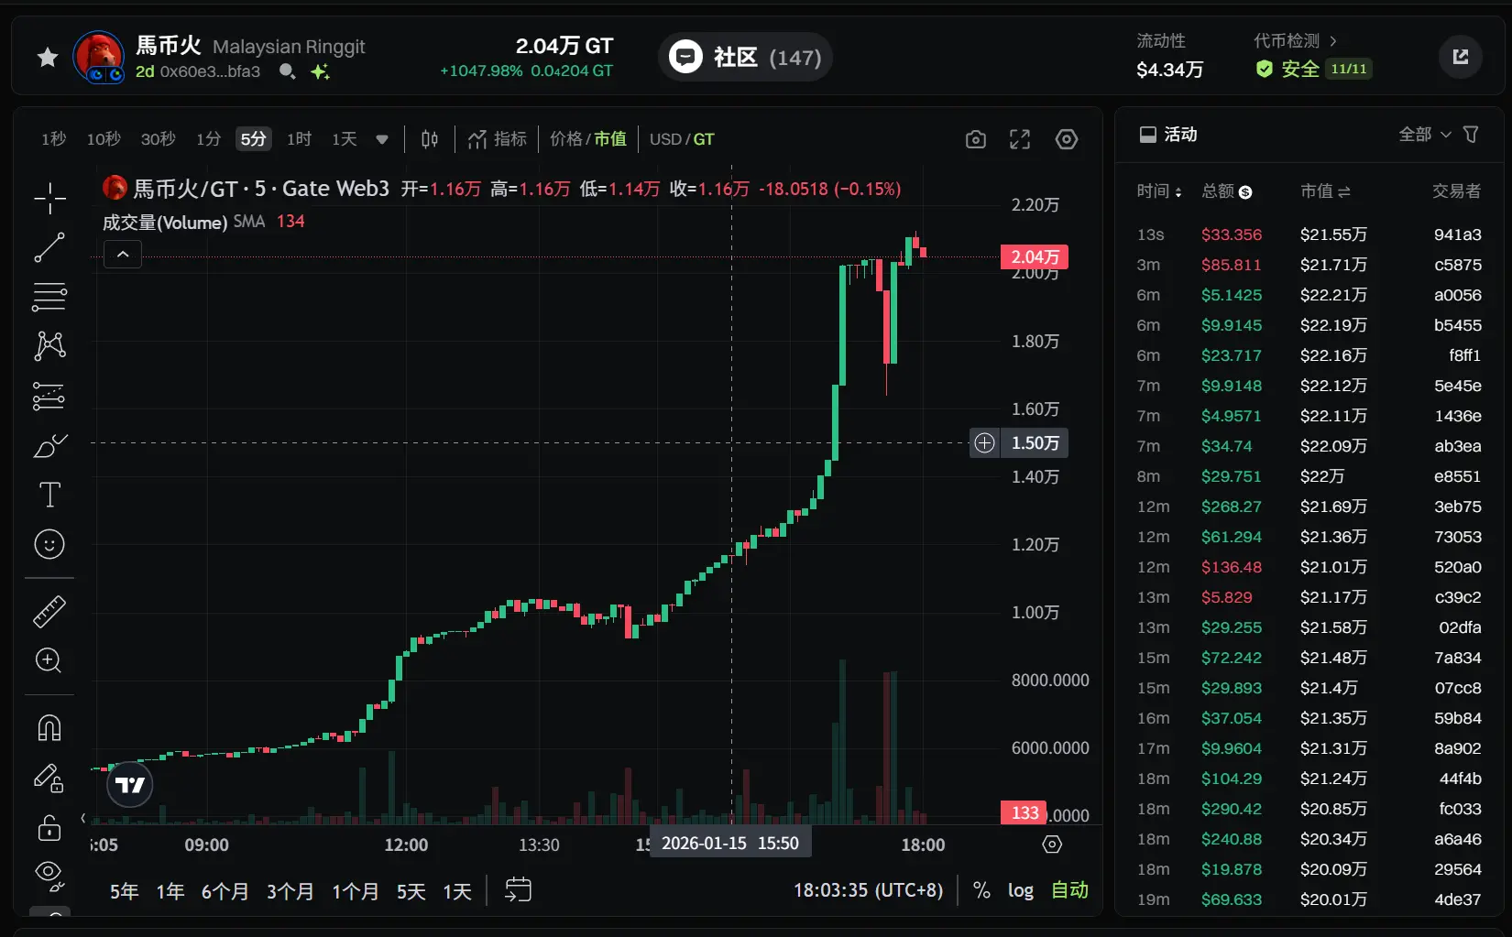
Task: Toggle log scale
Action: (x=1020, y=890)
